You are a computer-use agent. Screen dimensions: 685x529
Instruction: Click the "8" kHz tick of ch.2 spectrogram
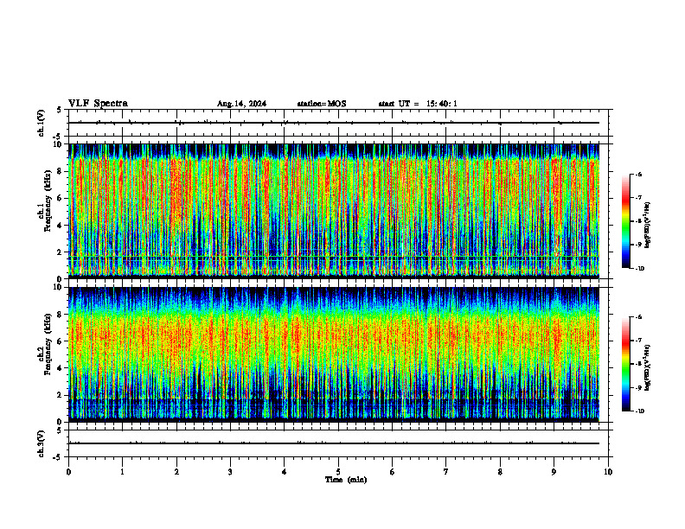tap(61, 315)
